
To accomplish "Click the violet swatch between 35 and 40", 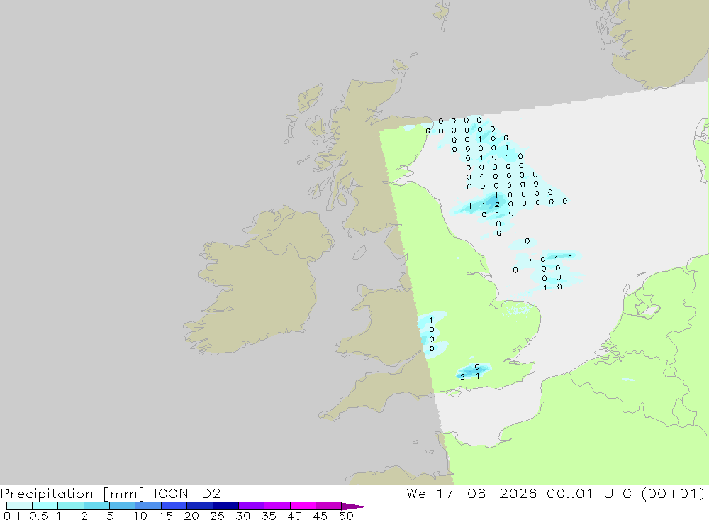I will pyautogui.click(x=277, y=506).
